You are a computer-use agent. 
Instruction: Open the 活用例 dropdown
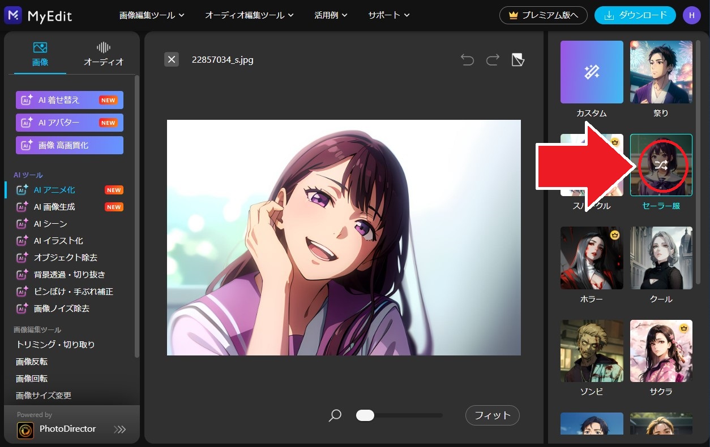pyautogui.click(x=331, y=15)
